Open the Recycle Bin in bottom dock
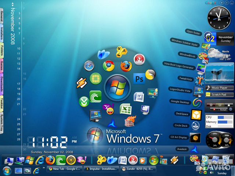The image size is (235, 176). pos(226,160)
